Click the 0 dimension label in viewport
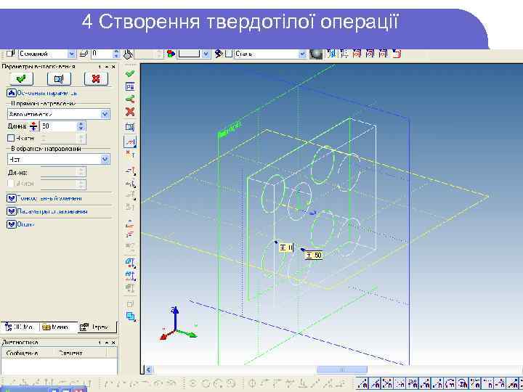523x392 pixels. tap(287, 248)
